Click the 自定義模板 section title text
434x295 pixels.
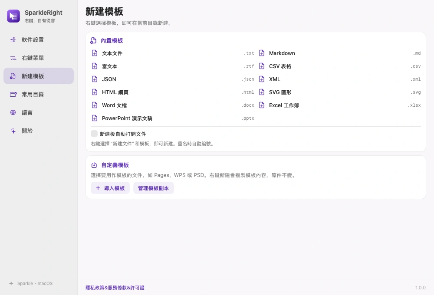115,165
